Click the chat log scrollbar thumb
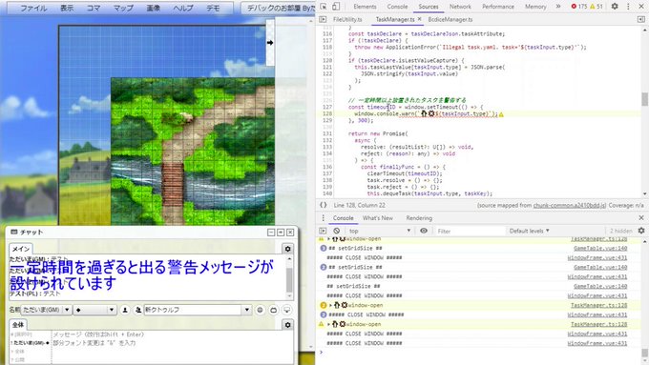Viewport: 649px width, 365px height. [289, 280]
